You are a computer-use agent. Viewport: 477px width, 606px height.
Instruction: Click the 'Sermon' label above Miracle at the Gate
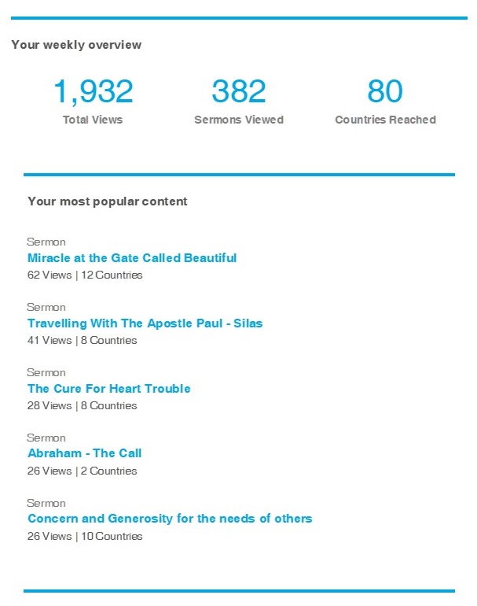[x=46, y=242]
